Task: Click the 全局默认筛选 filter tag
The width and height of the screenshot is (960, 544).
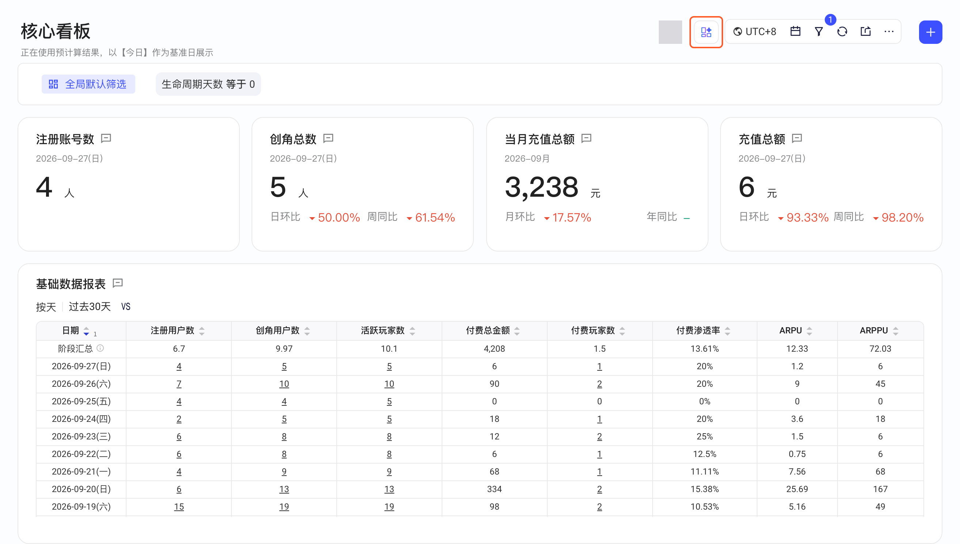Action: click(88, 84)
